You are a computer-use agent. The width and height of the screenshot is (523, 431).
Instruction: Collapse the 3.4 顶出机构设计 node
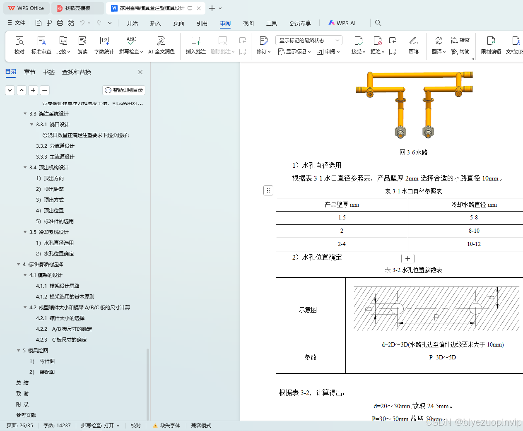click(x=25, y=167)
